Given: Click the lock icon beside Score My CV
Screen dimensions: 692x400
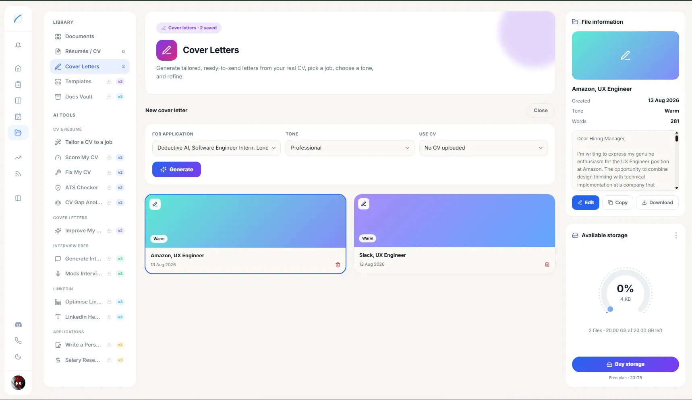Looking at the screenshot, I should 109,158.
